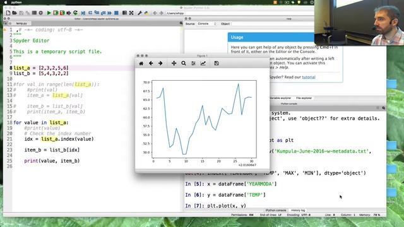The height and width of the screenshot is (227, 404).
Task: Select the Zoom magnifier in Figure window
Action: 184,63
